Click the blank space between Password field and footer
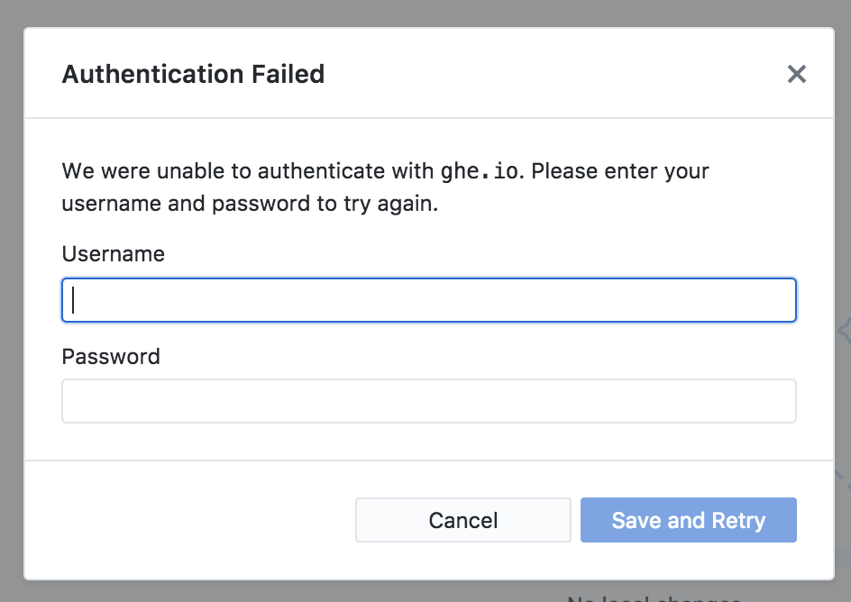Image resolution: width=851 pixels, height=602 pixels. [429, 442]
